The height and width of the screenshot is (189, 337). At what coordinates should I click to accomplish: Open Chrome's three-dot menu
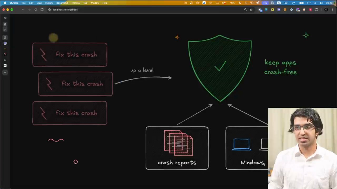tap(333, 10)
